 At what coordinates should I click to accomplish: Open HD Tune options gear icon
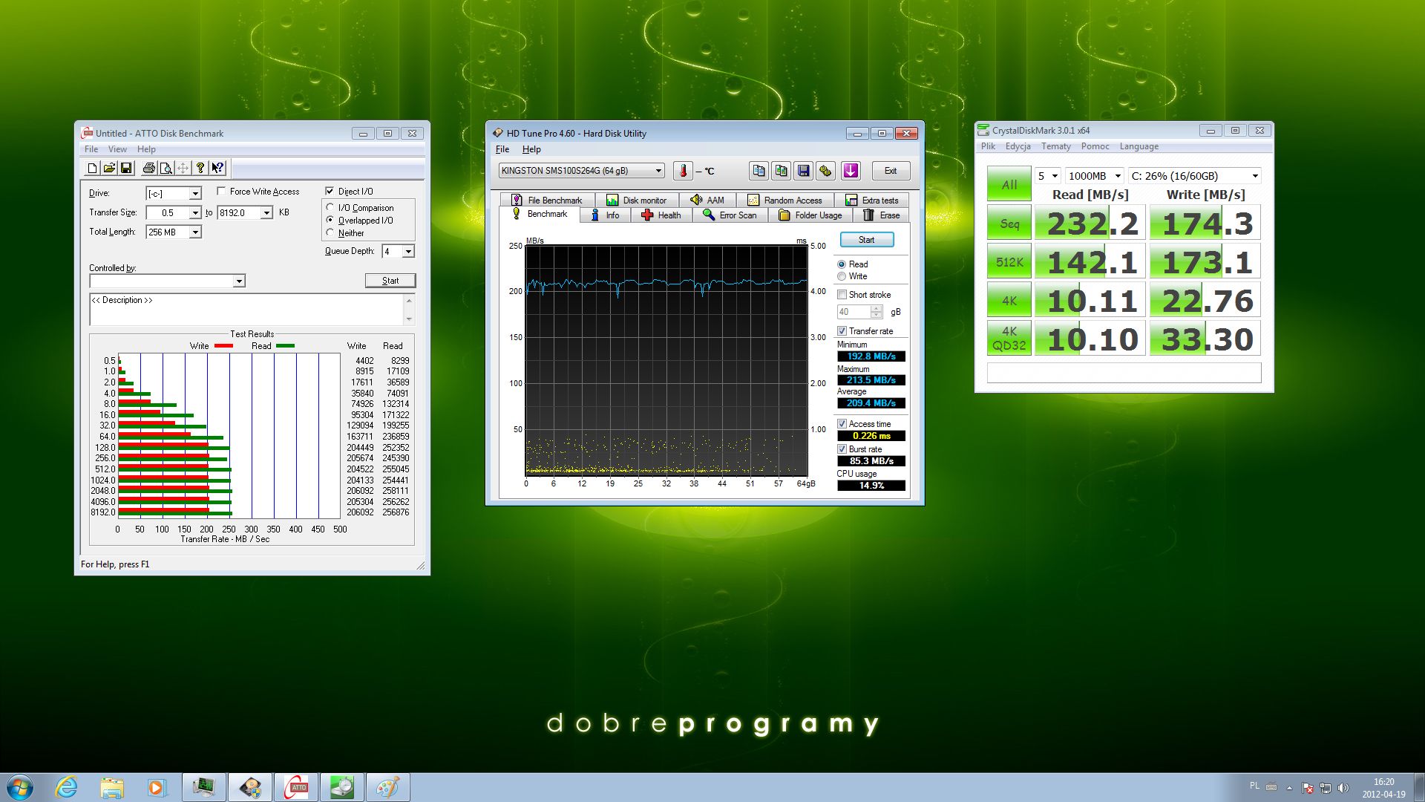(x=825, y=171)
